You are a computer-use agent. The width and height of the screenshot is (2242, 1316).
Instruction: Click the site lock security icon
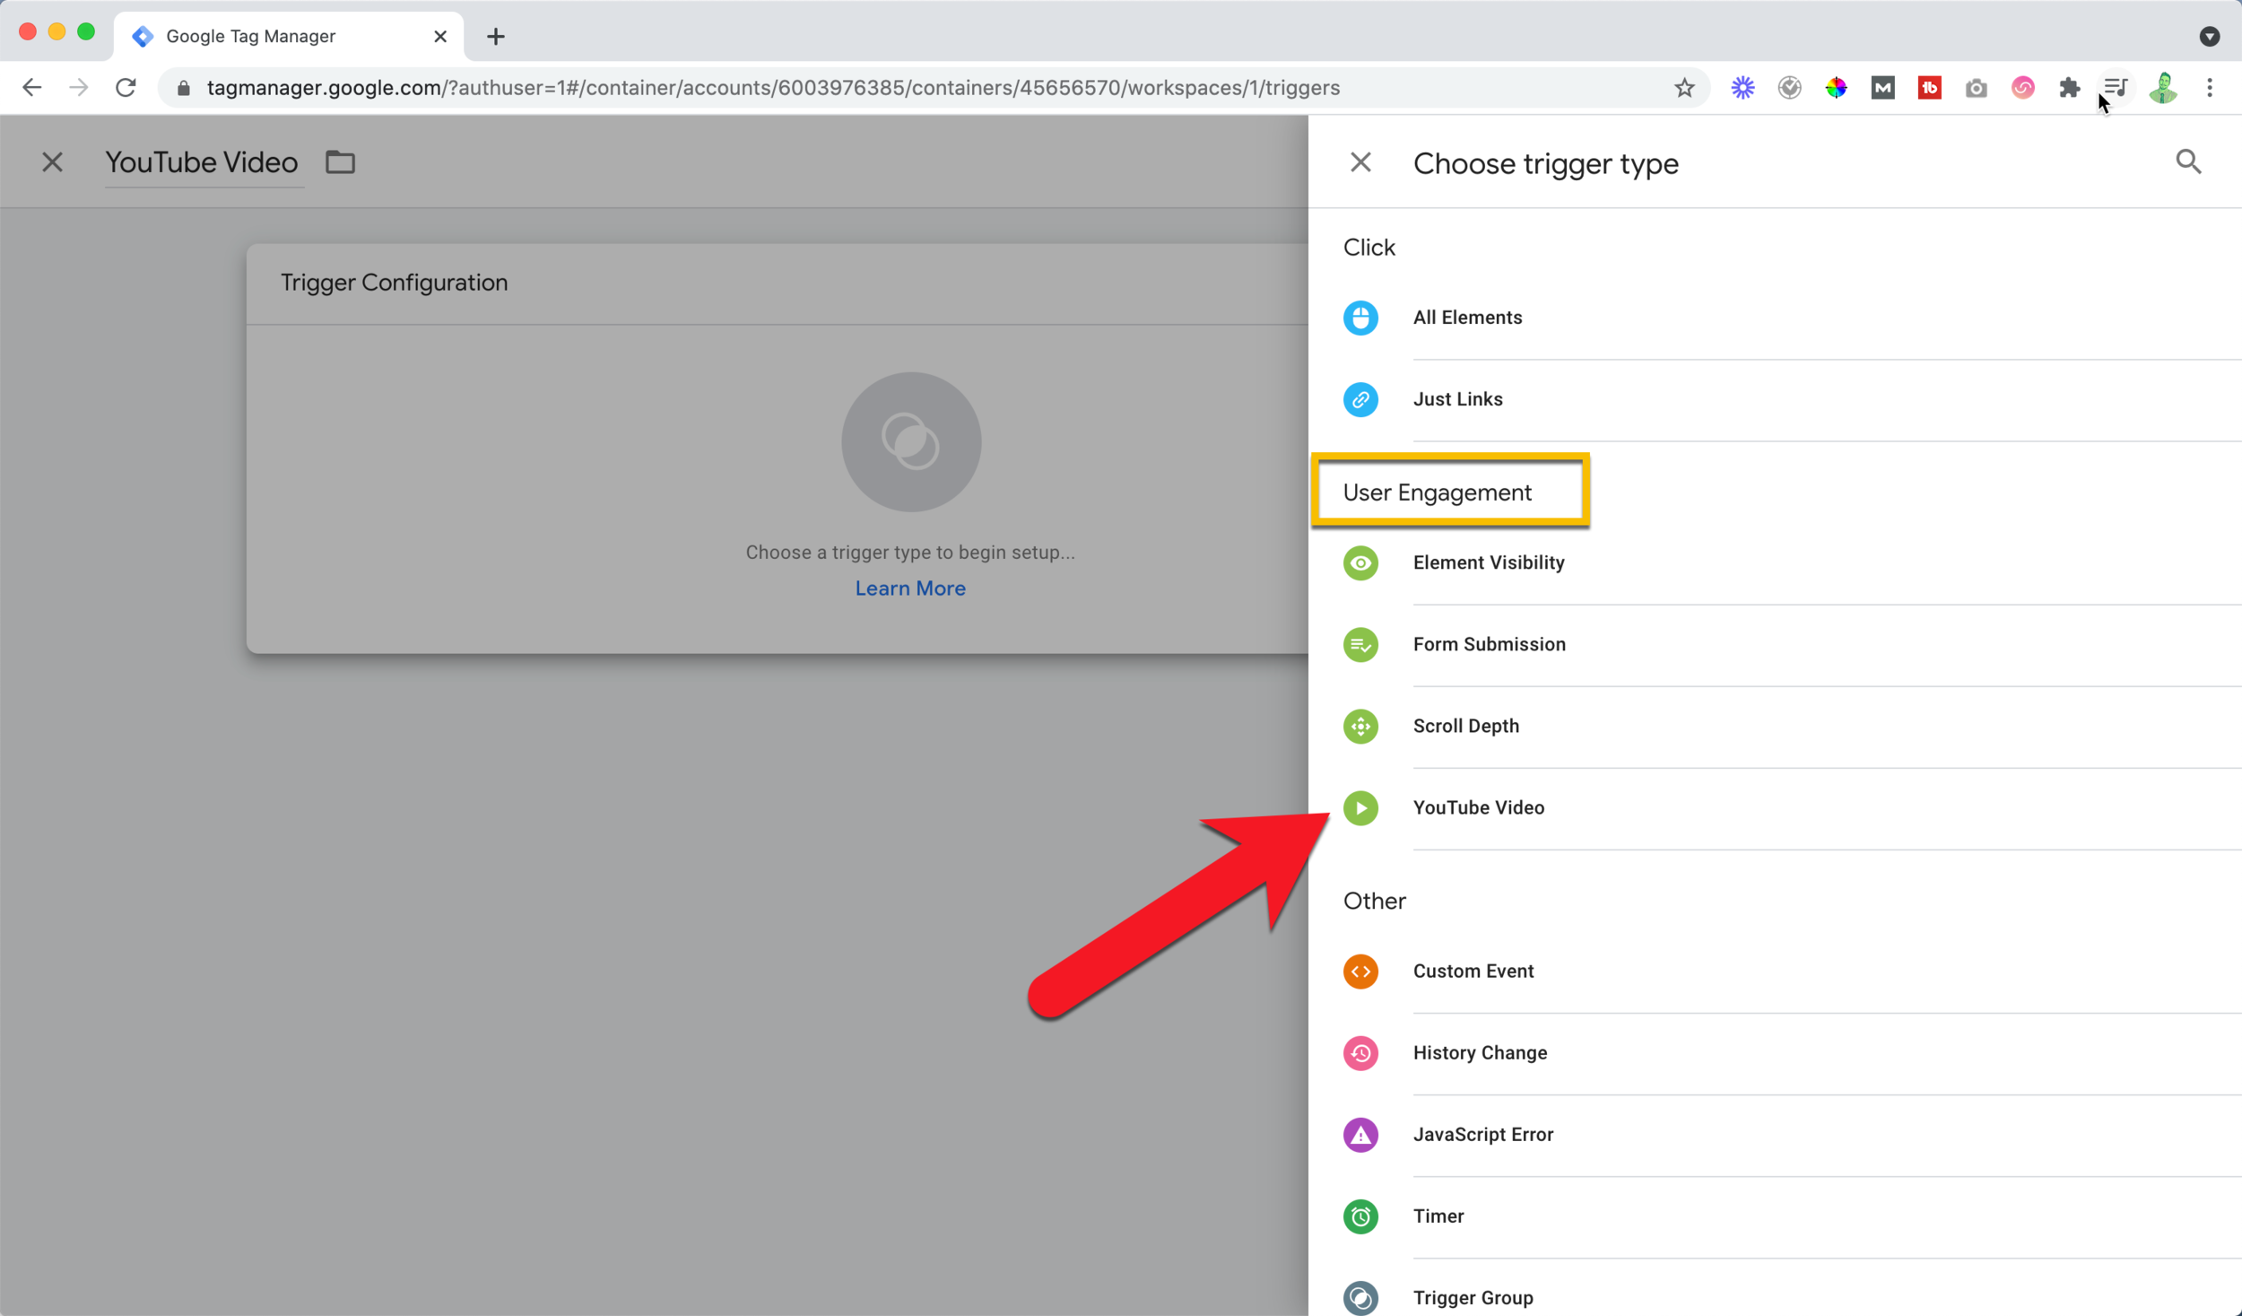(x=184, y=88)
